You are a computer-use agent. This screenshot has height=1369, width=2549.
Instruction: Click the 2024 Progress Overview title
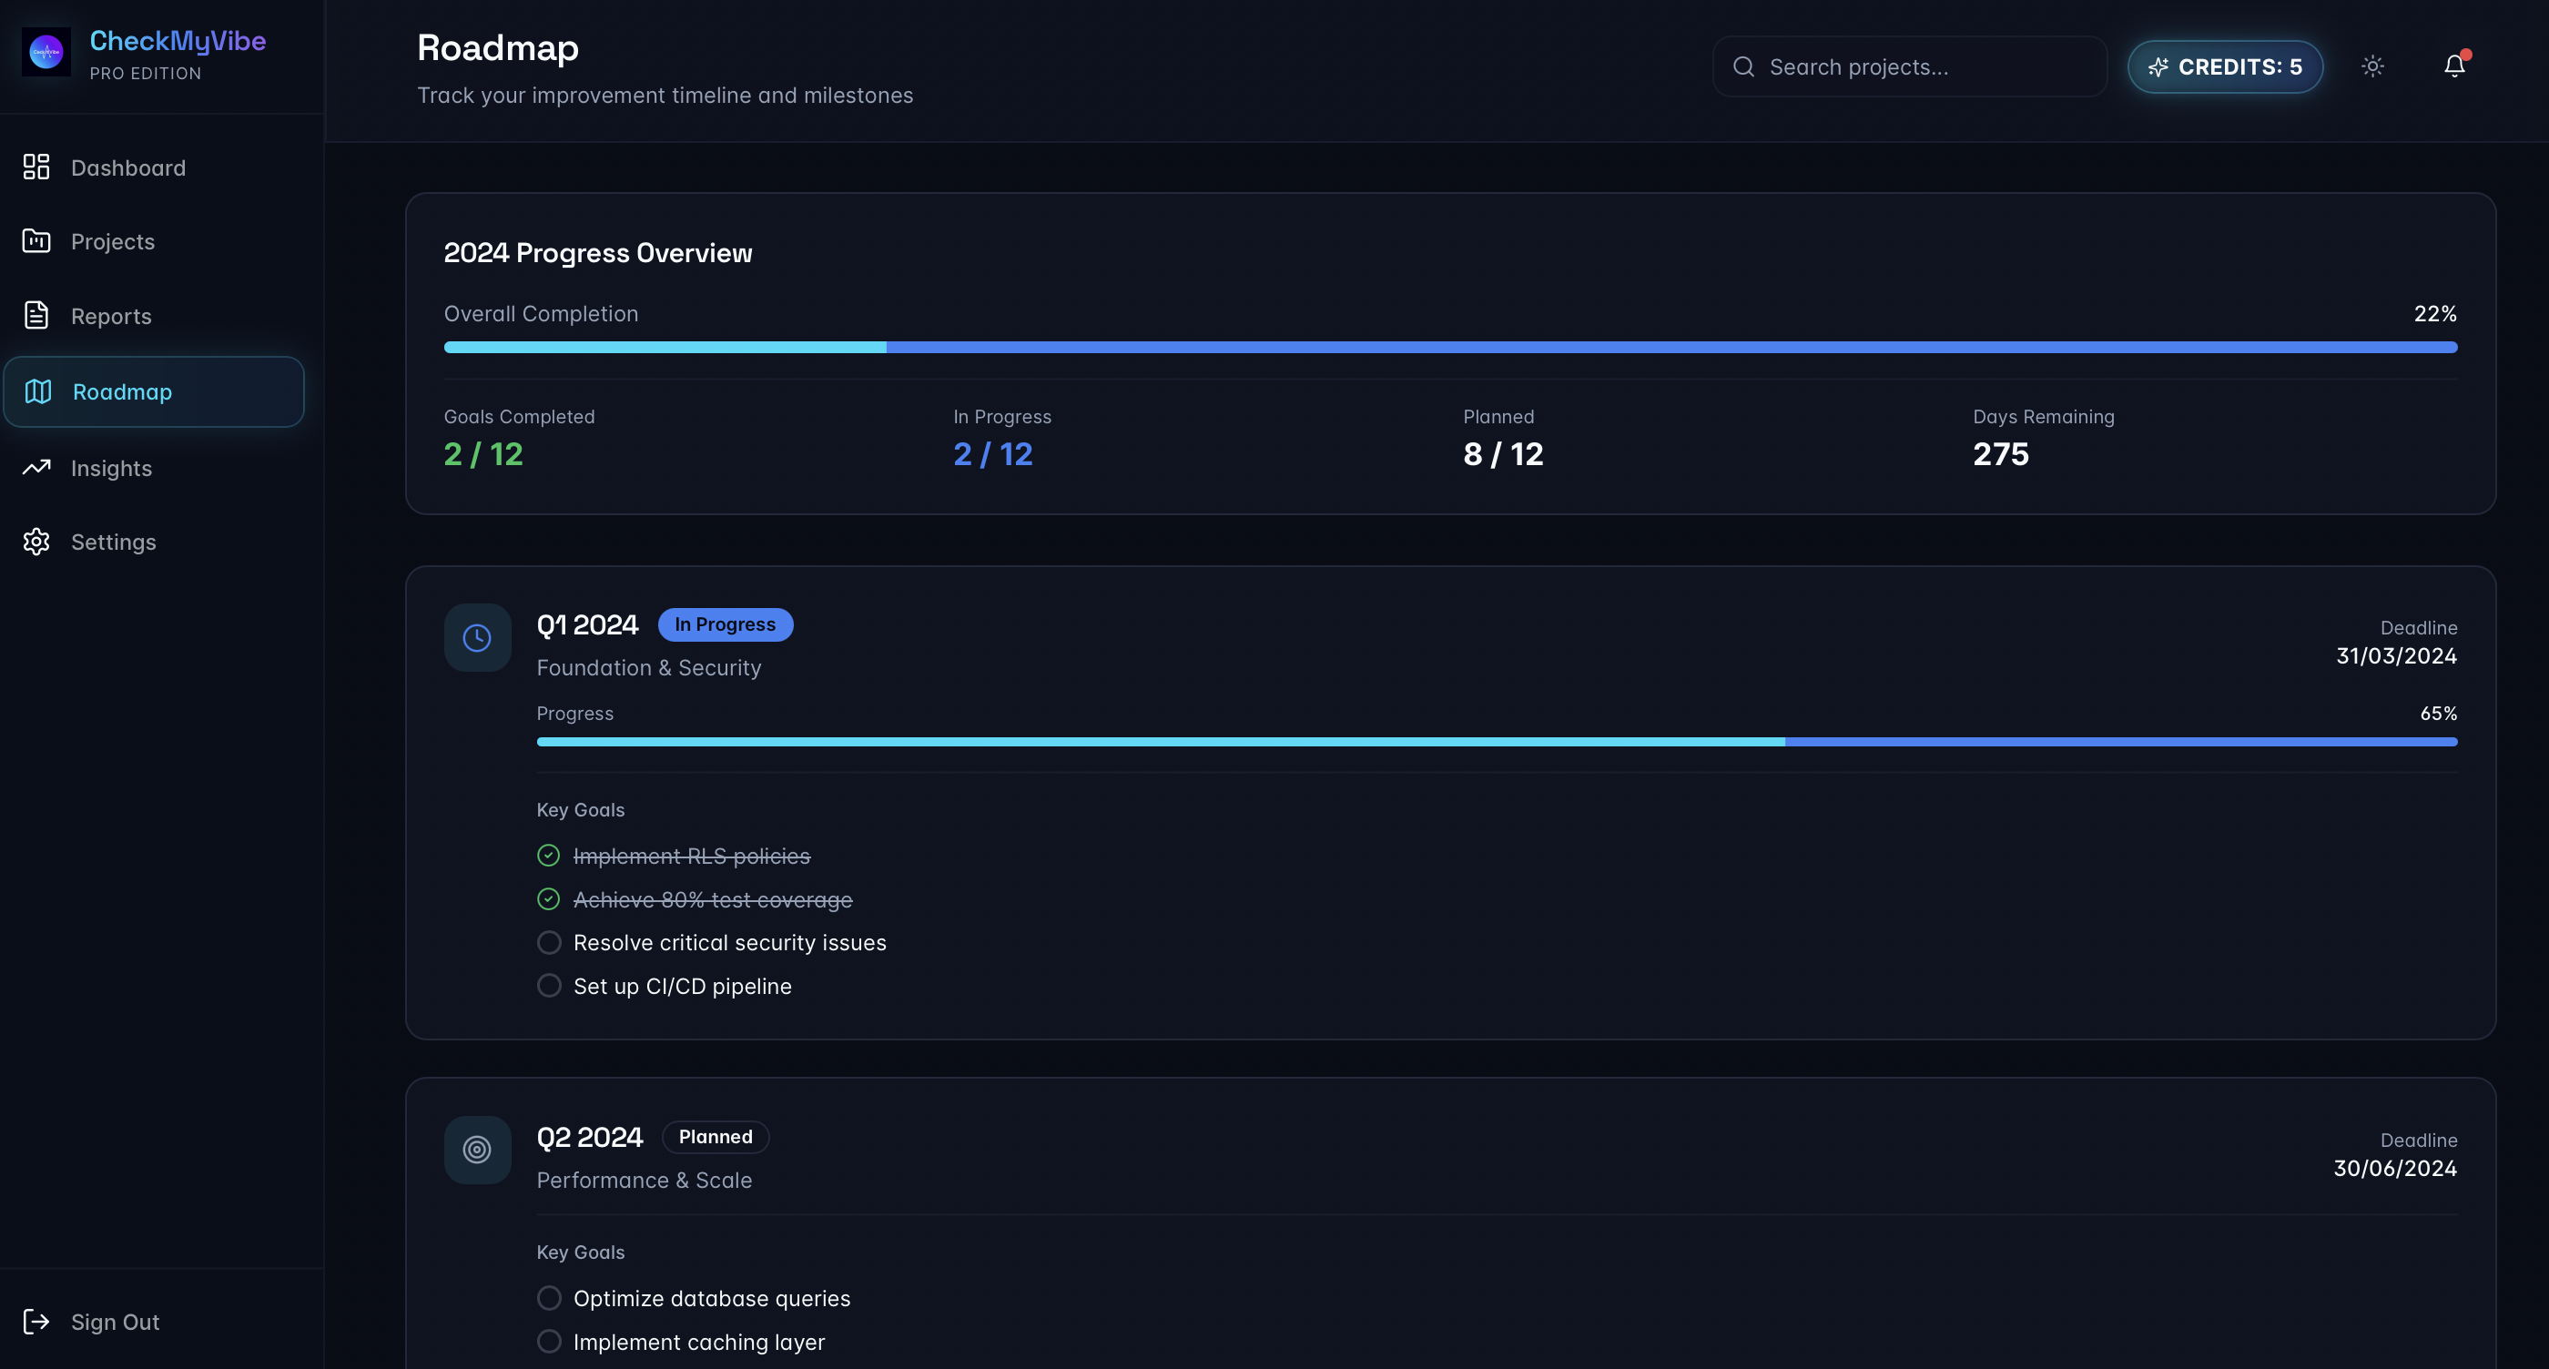(598, 253)
